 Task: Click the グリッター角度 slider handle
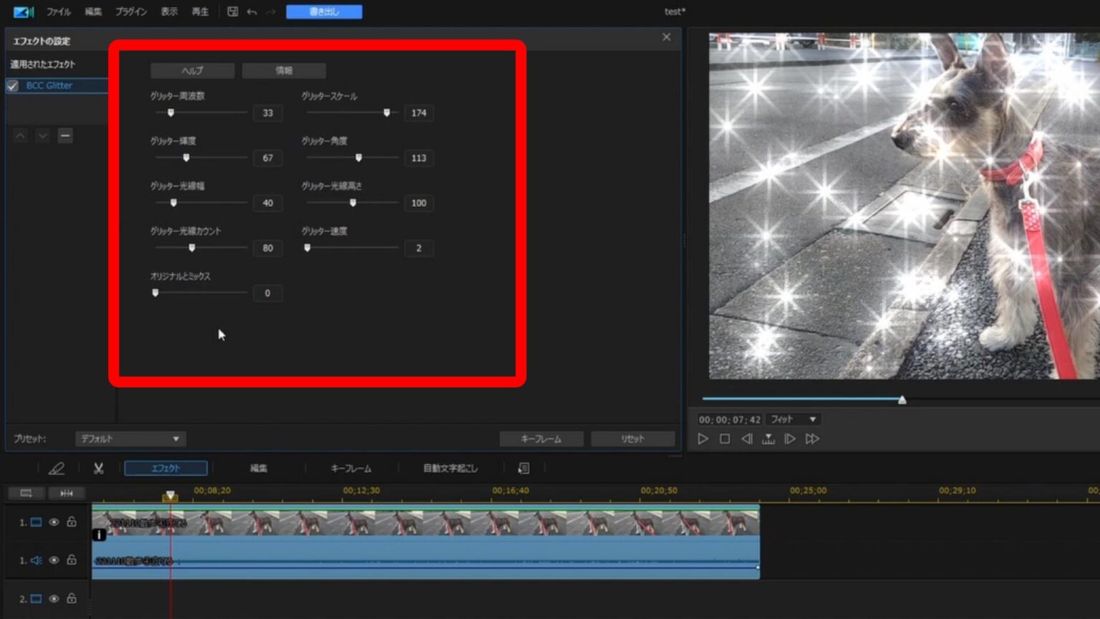click(x=359, y=158)
